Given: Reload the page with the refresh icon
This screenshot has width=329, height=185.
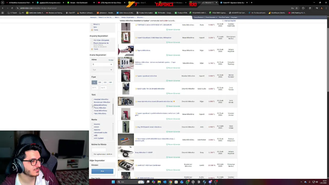Looking at the screenshot, I should pos(12,8).
